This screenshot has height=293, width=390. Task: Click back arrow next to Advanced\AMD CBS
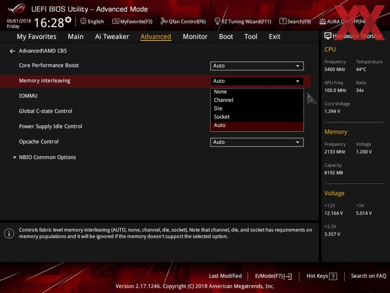(12, 51)
